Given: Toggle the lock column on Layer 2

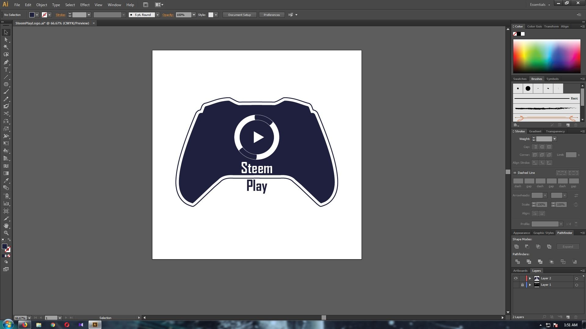Looking at the screenshot, I should (522, 278).
